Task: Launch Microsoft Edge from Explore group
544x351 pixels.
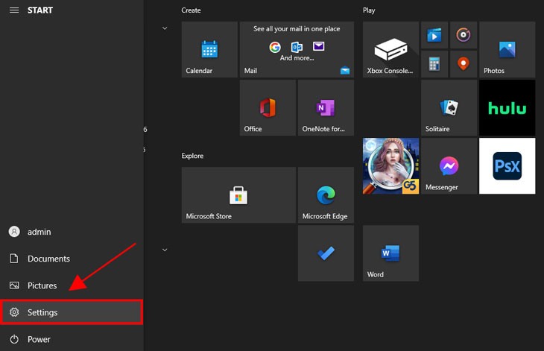Action: click(x=326, y=195)
